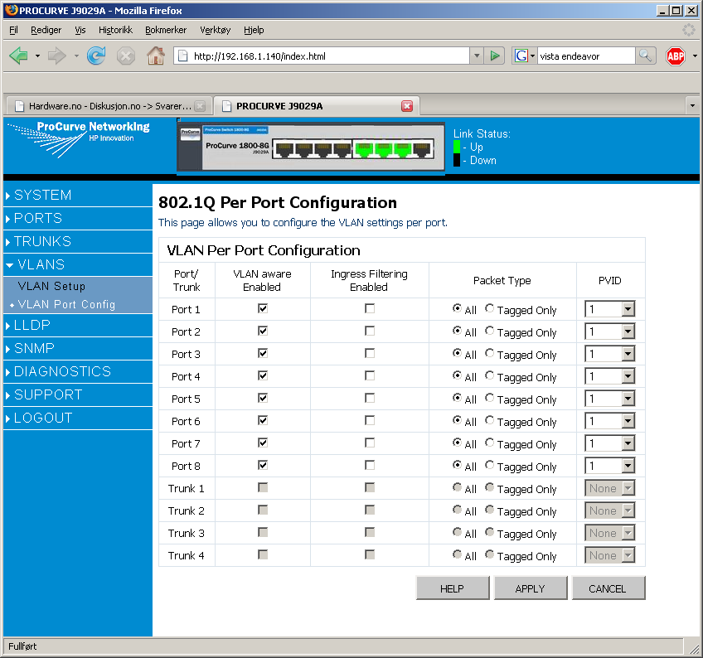Click the Adblock Plus ABP icon
Viewport: 703px width, 658px height.
coord(676,56)
